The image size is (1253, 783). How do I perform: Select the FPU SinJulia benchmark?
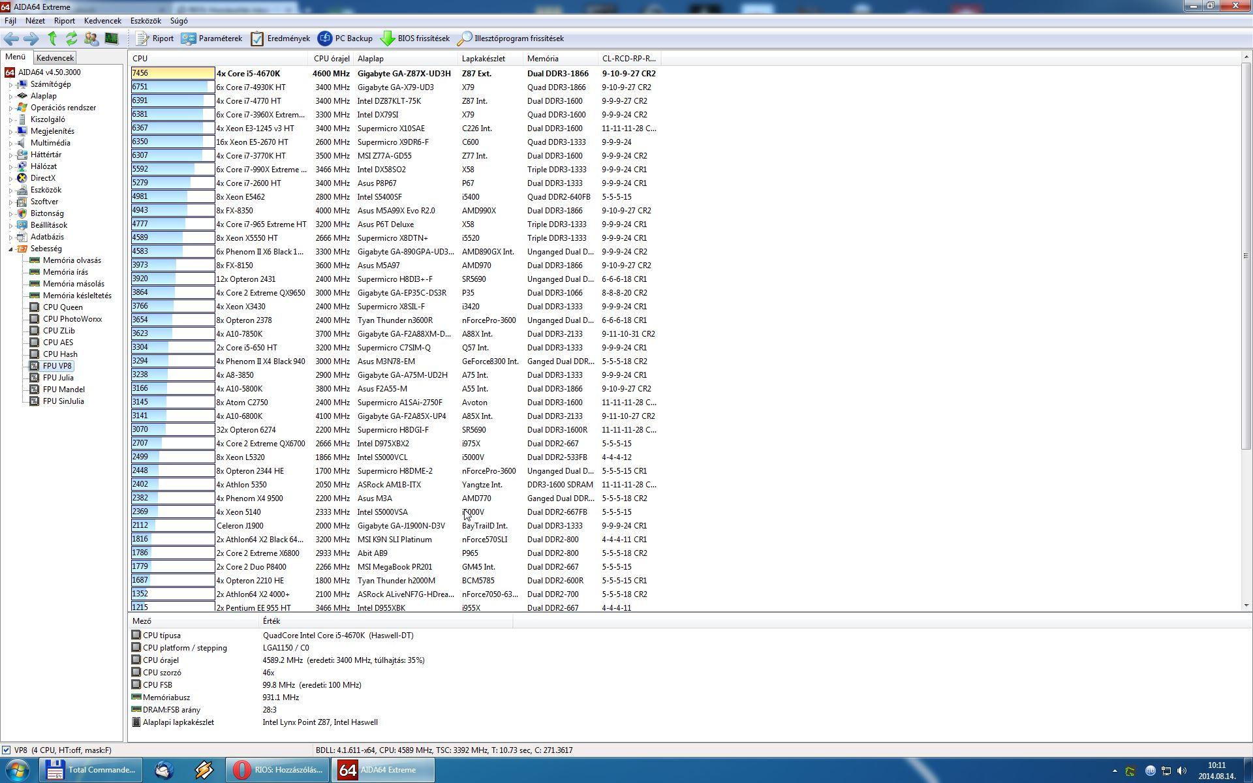(63, 401)
